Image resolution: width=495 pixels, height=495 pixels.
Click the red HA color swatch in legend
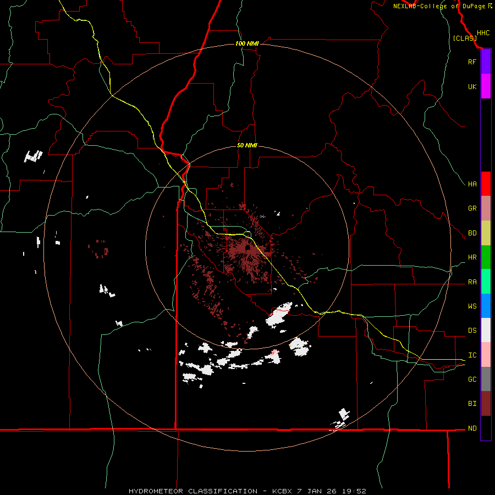pyautogui.click(x=486, y=184)
